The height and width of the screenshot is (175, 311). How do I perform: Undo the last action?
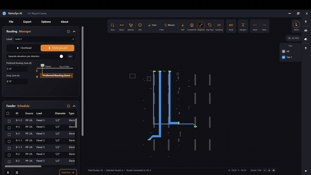(255, 26)
